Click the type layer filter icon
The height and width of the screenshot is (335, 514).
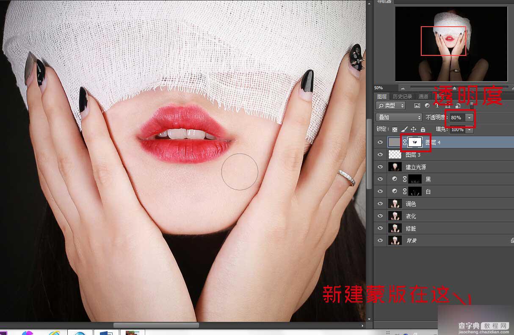coord(437,106)
